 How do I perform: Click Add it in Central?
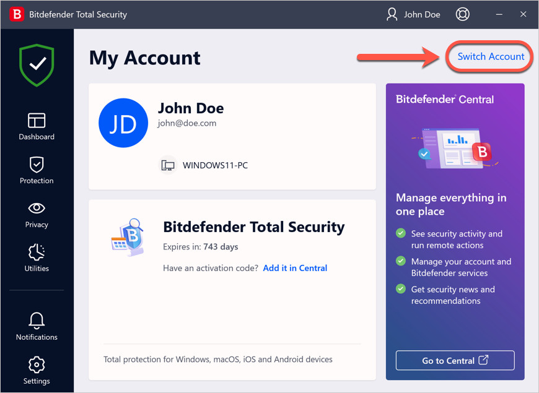coord(295,267)
